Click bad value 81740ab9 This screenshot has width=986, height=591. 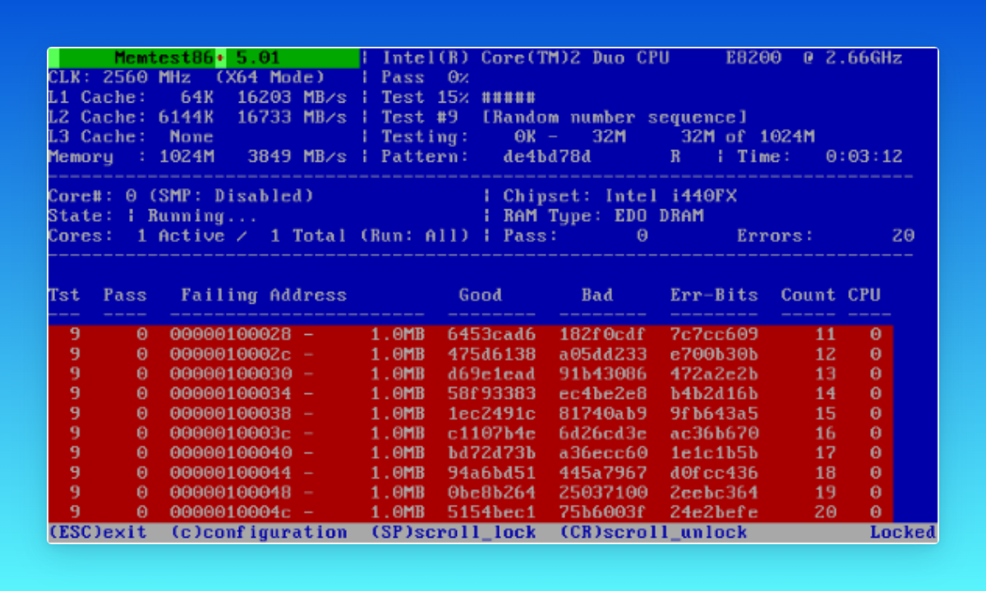click(x=603, y=413)
